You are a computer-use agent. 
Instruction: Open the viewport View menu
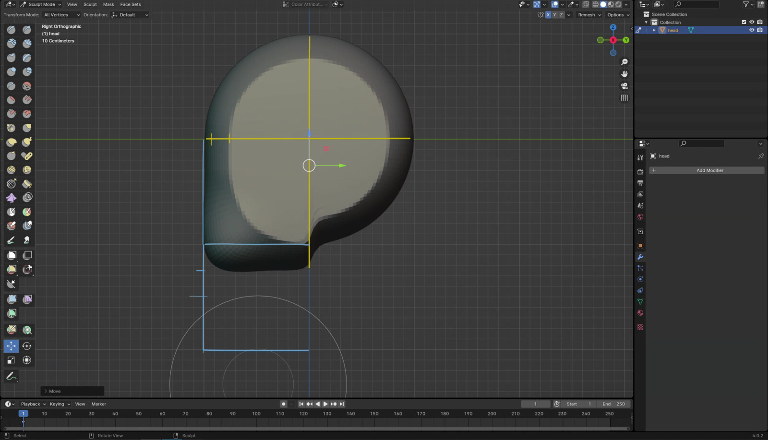point(72,4)
